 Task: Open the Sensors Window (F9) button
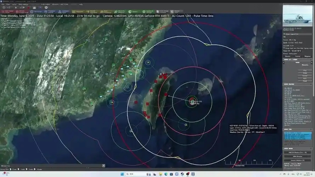point(298,160)
